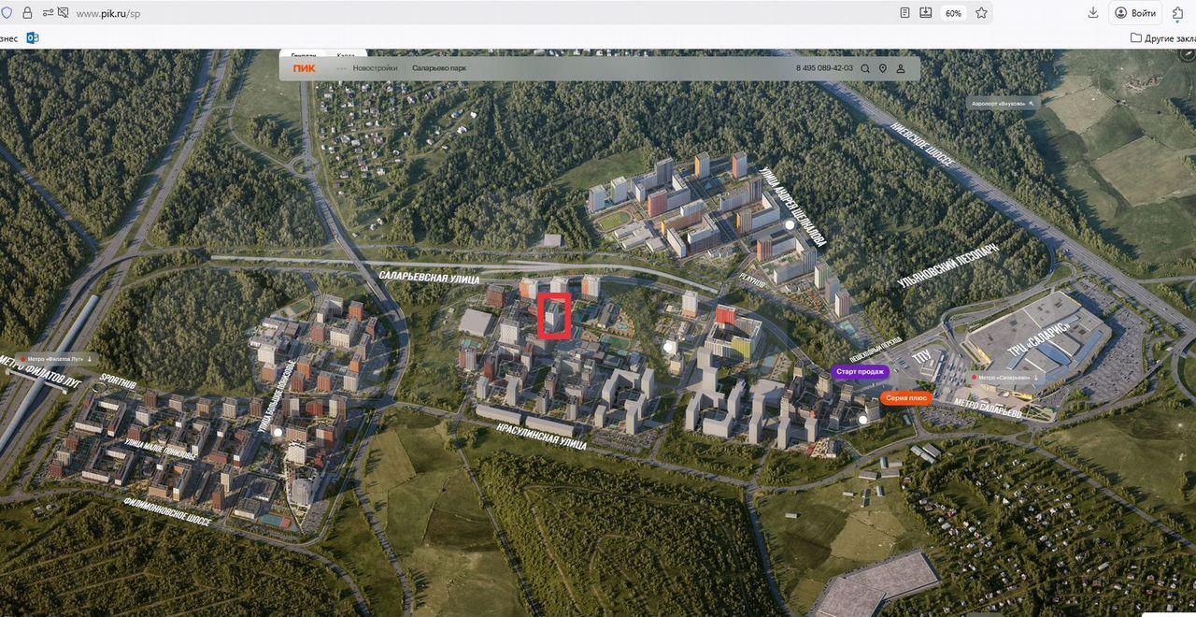The width and height of the screenshot is (1196, 617).
Task: Open browser downloads arrow icon
Action: tap(1093, 13)
